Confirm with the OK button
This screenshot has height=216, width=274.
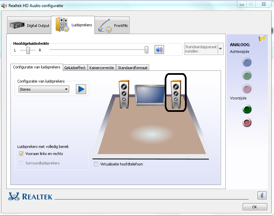[x=255, y=207]
